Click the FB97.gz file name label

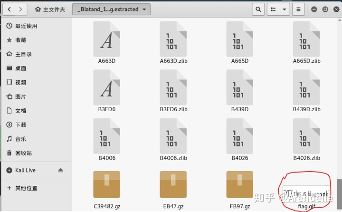240,206
